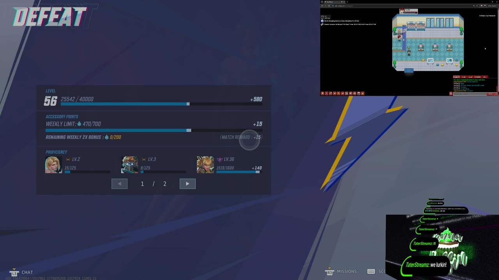This screenshot has width=499, height=280.
Task: Select the LV.3 masked hero portrait
Action: (129, 164)
